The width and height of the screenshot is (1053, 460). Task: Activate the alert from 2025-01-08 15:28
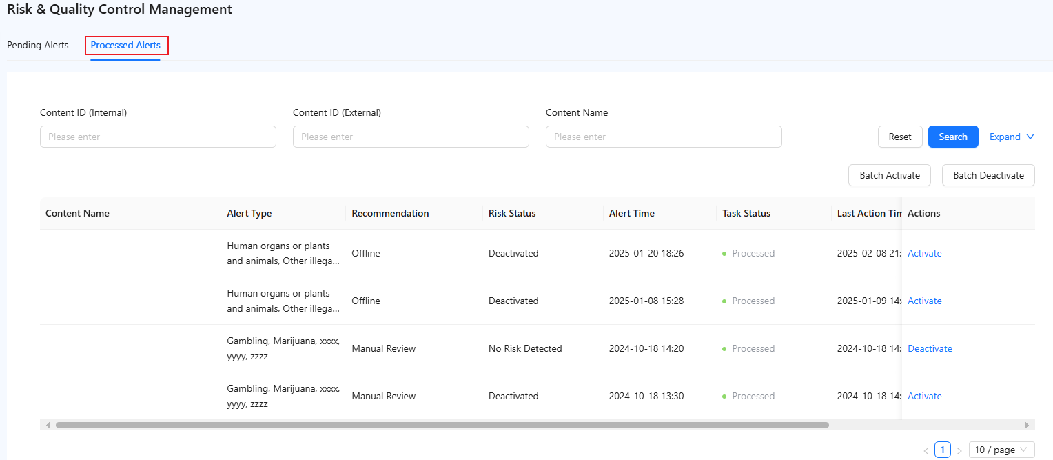924,301
